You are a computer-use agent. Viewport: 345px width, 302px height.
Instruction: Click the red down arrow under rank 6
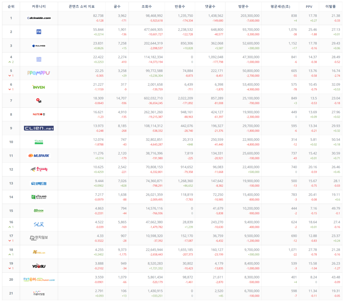coord(9,89)
